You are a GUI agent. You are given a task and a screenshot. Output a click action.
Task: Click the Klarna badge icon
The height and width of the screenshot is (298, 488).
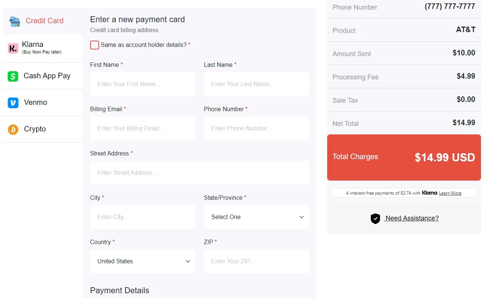coord(13,48)
